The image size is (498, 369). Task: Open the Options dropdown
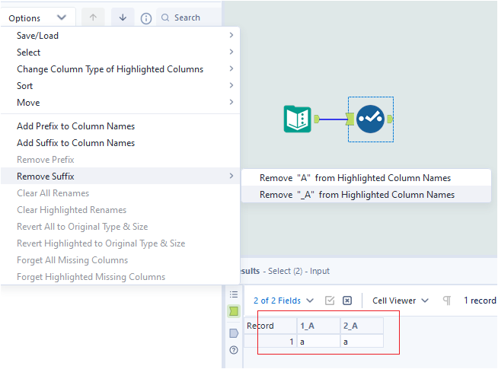point(37,17)
